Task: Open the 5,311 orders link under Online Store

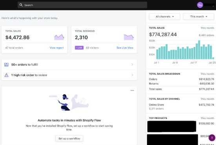Action: [x=156, y=109]
